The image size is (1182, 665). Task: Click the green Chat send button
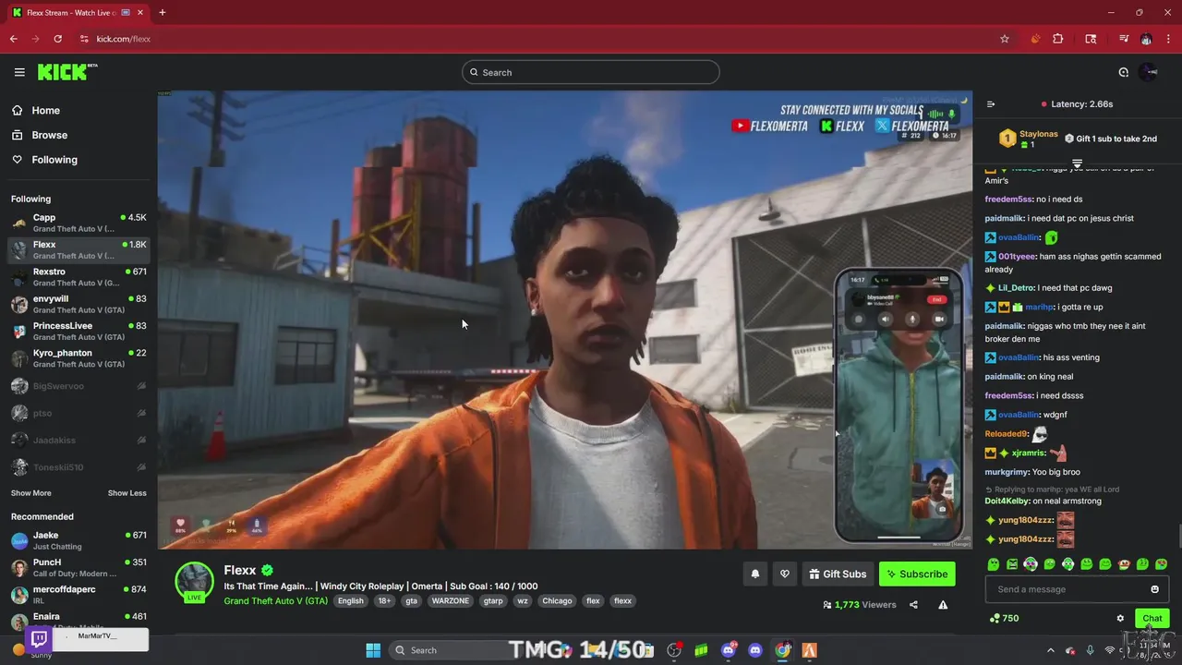coord(1152,619)
